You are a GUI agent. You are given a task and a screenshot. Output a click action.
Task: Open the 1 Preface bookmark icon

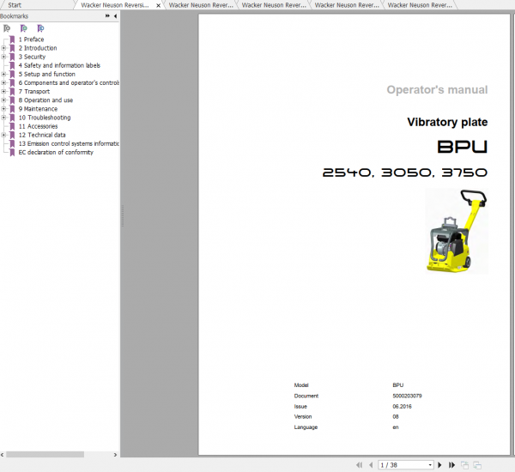pos(13,39)
